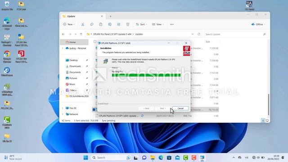The height and width of the screenshot is (162, 288).
Task: Open the See more ellipsis menu
Action: coord(172,24)
